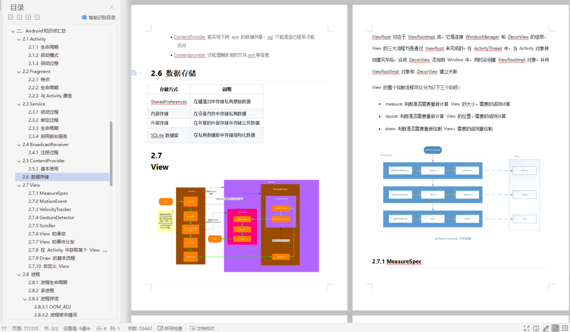The width and height of the screenshot is (570, 332).
Task: Jump to 2.1.1 生命周期 in outline
Action: tap(43, 47)
